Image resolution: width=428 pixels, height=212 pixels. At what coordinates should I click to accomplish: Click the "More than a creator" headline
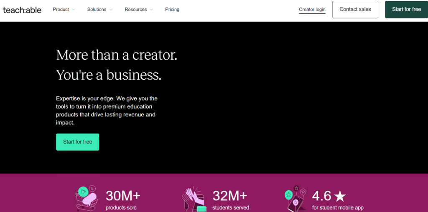pos(117,55)
